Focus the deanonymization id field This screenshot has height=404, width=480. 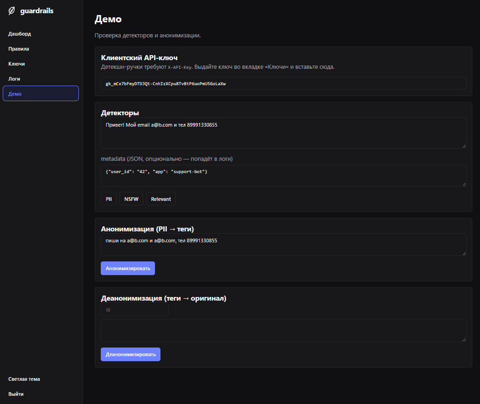pos(134,310)
